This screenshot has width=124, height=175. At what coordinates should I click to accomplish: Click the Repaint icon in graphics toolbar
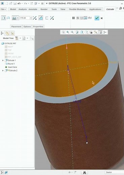coord(77,32)
